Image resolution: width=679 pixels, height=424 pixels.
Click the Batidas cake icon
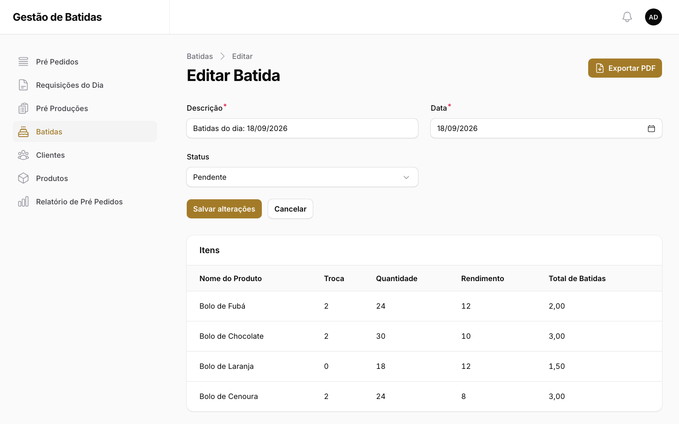click(23, 131)
